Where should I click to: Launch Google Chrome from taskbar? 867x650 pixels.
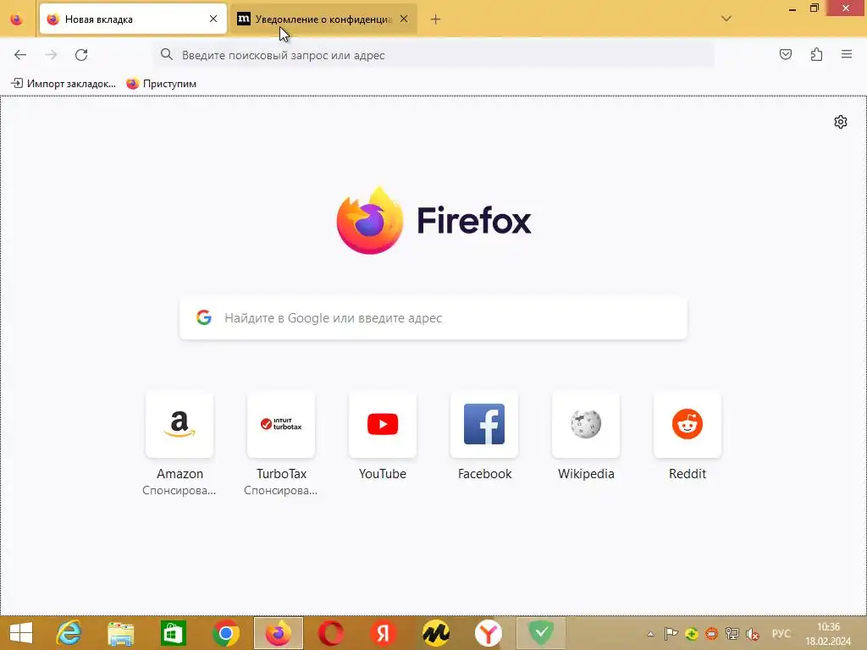(225, 633)
